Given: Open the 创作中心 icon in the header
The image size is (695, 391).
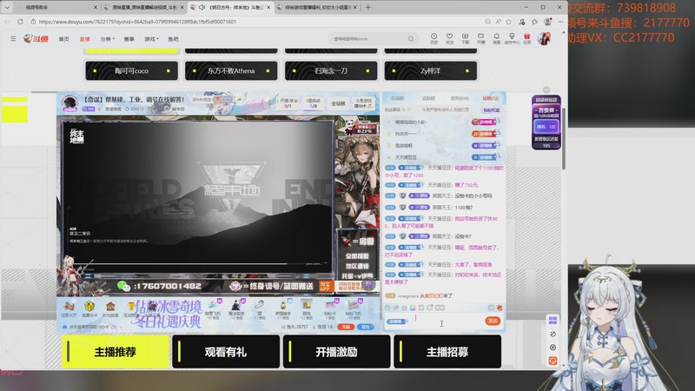Looking at the screenshot, I should coord(512,38).
